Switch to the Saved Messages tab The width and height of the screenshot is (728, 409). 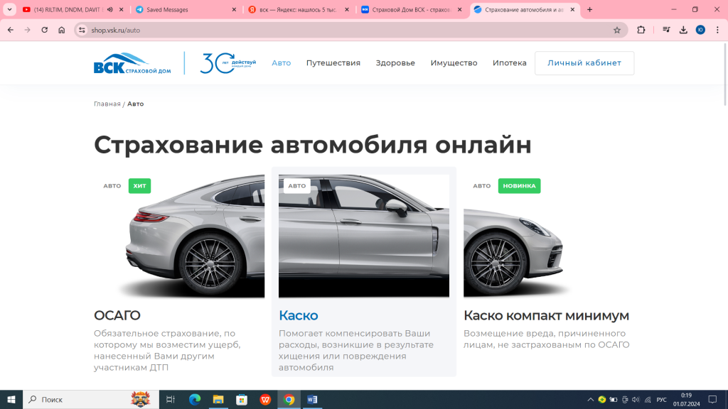point(186,9)
